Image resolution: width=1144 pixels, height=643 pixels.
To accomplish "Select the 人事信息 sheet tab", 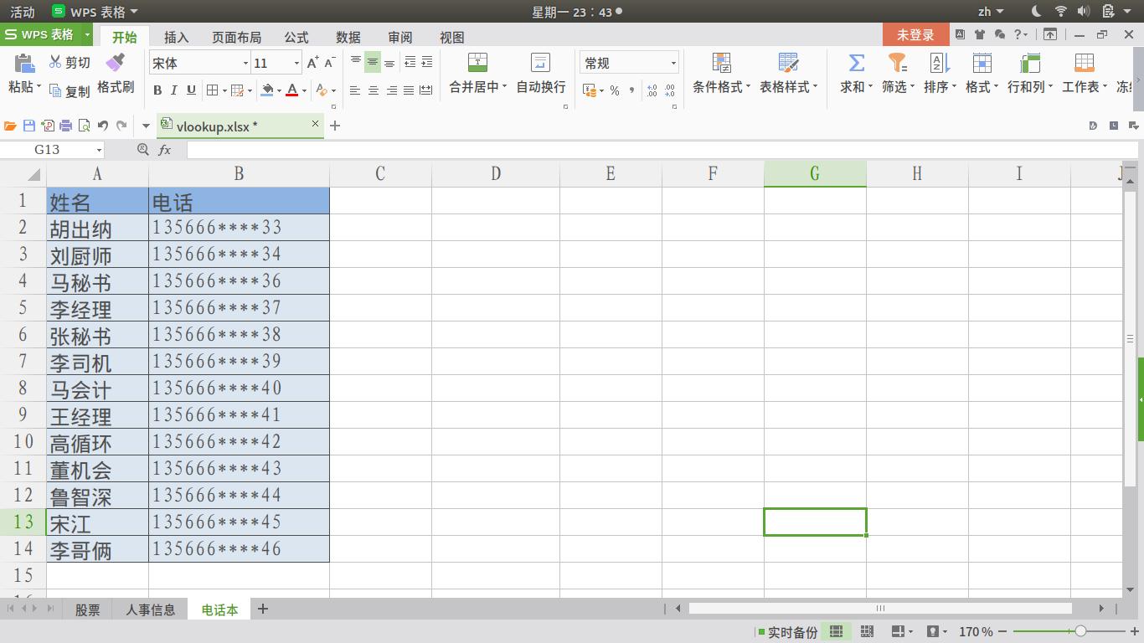I will coord(151,610).
